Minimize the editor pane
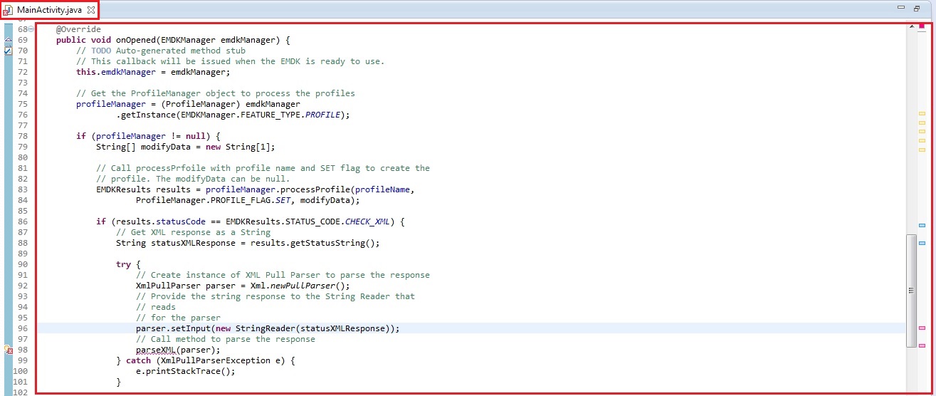This screenshot has width=936, height=396. click(x=901, y=9)
